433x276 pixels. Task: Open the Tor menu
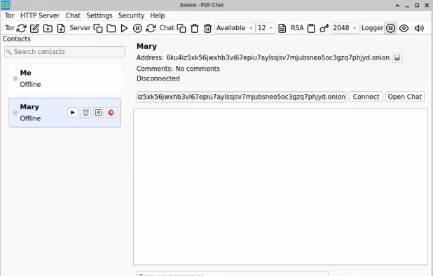point(9,15)
